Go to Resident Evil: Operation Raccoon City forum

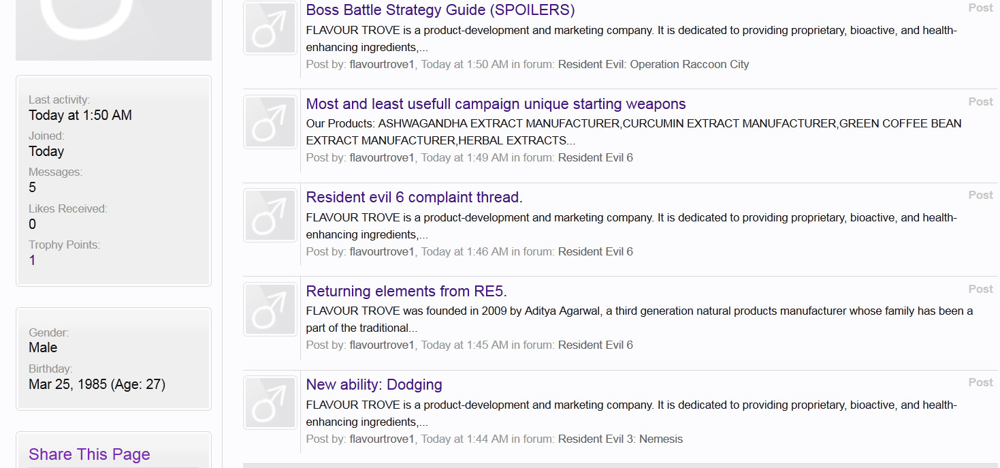point(654,65)
